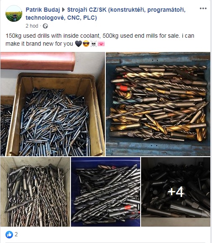The width and height of the screenshot is (212, 243).
Task: Open photo of long twist drills in grey box
Action: pos(35,192)
